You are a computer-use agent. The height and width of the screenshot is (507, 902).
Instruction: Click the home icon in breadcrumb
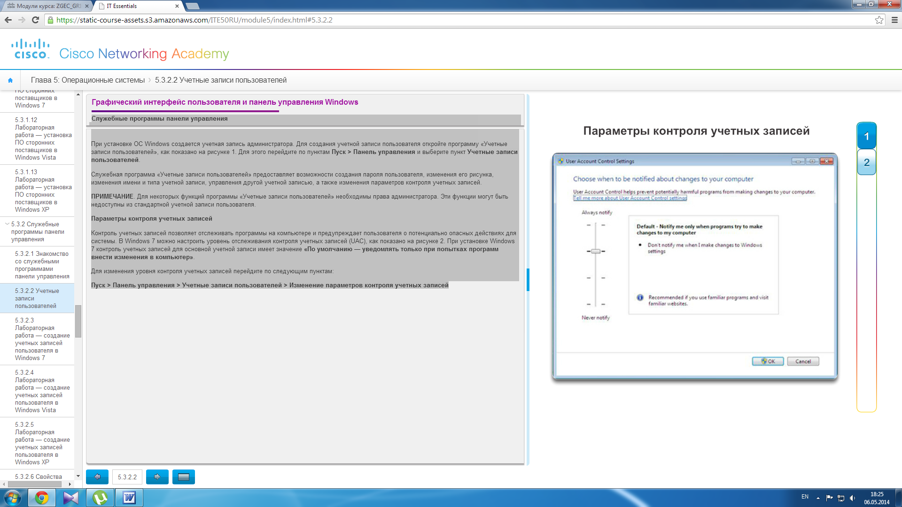(10, 80)
